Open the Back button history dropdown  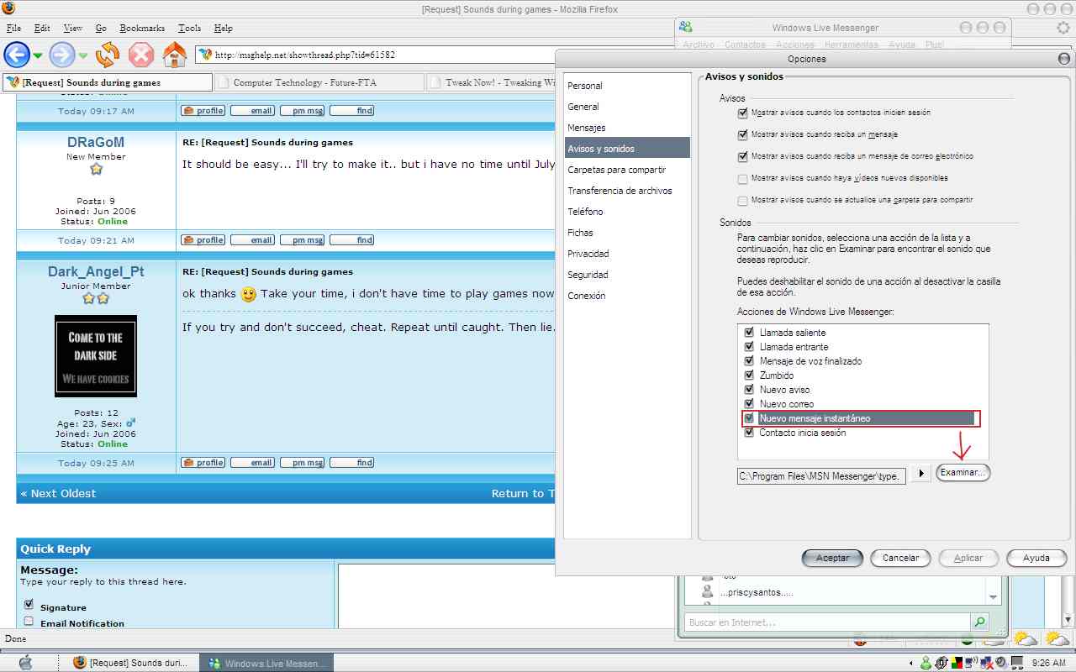(38, 56)
